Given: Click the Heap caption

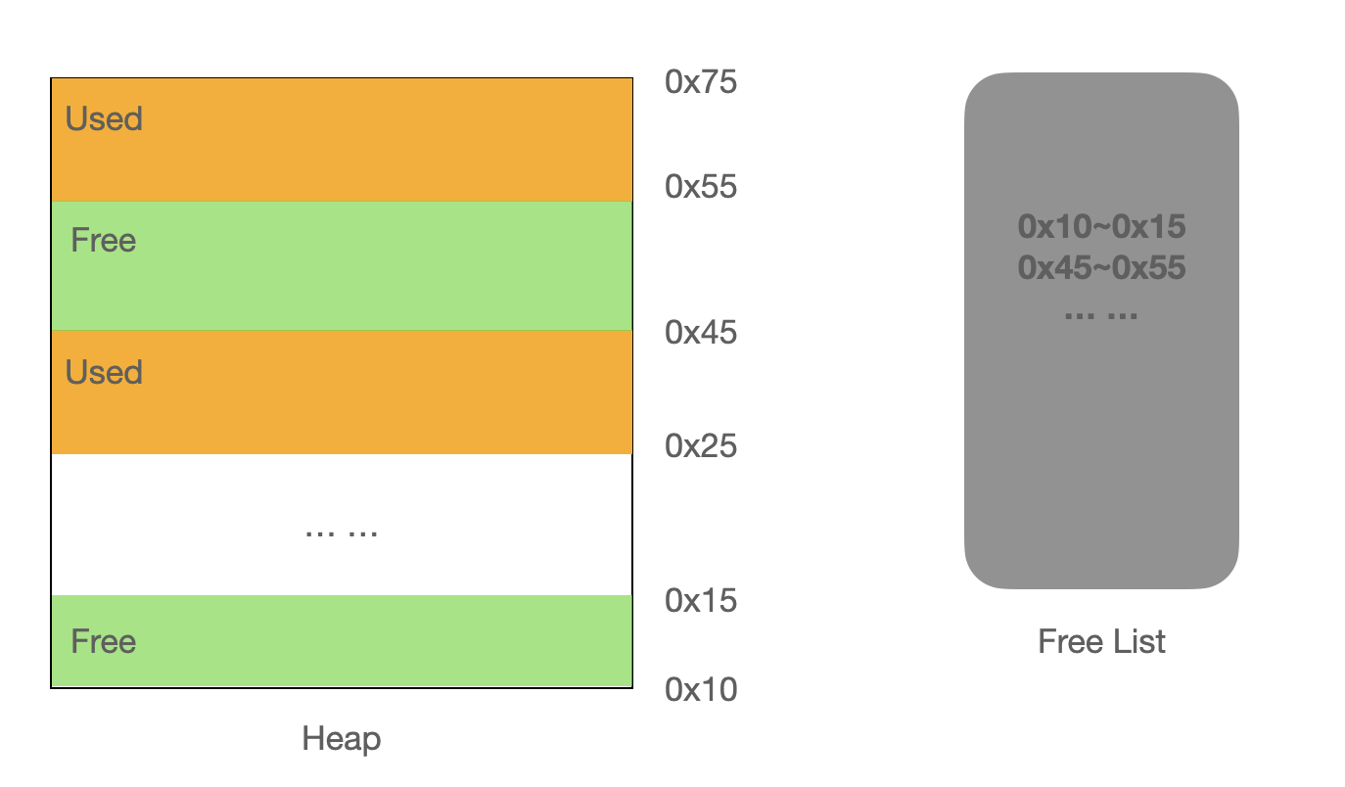Looking at the screenshot, I should point(342,739).
